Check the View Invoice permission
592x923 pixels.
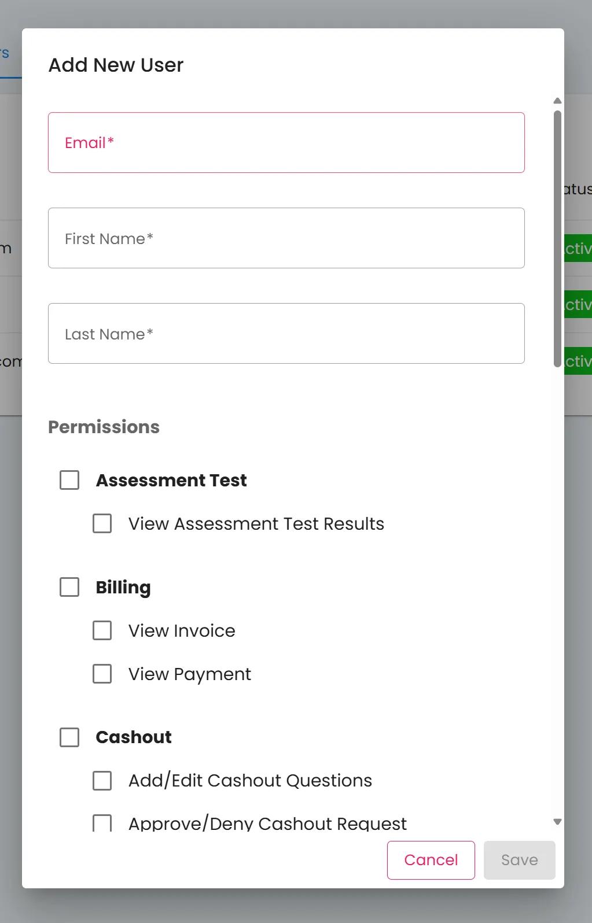tap(102, 630)
